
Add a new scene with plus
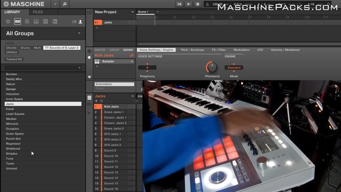click(158, 12)
